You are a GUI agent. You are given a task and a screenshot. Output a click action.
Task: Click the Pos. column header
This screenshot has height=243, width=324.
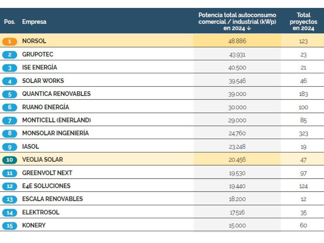(x=9, y=22)
